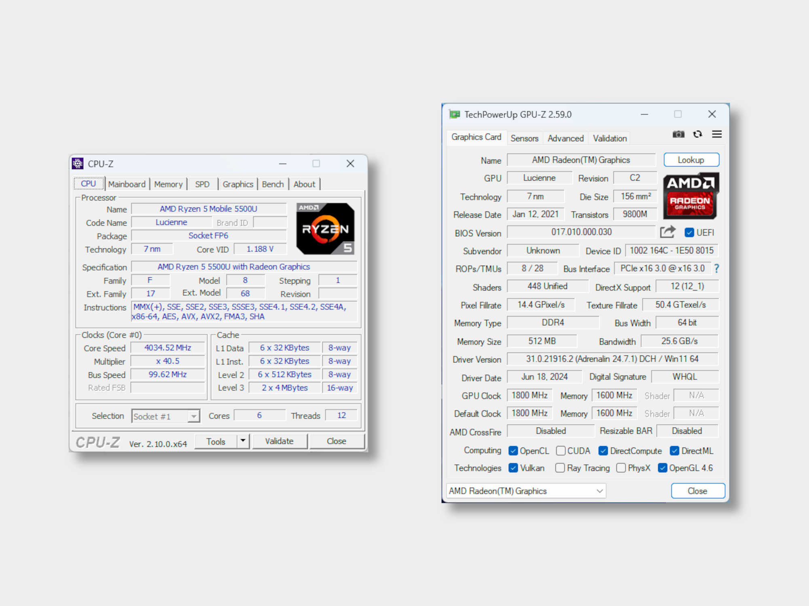Click the Code Name Lucienne field
Image resolution: width=809 pixels, height=606 pixels.
[172, 222]
